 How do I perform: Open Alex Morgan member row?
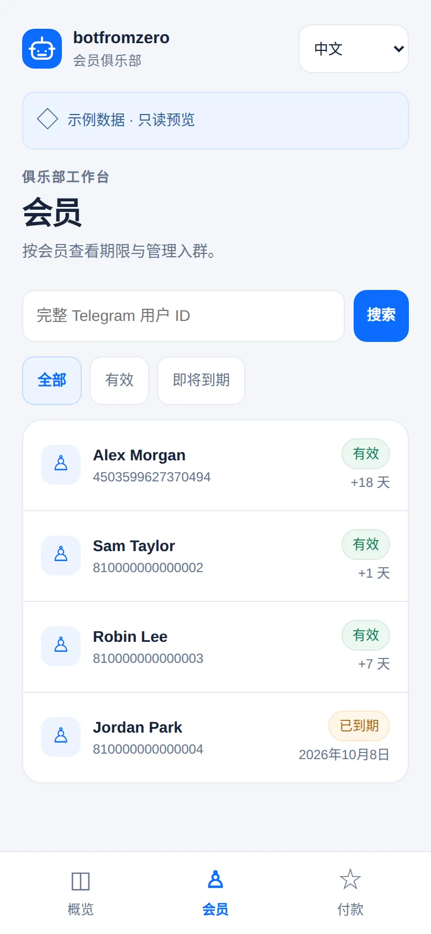coord(215,465)
